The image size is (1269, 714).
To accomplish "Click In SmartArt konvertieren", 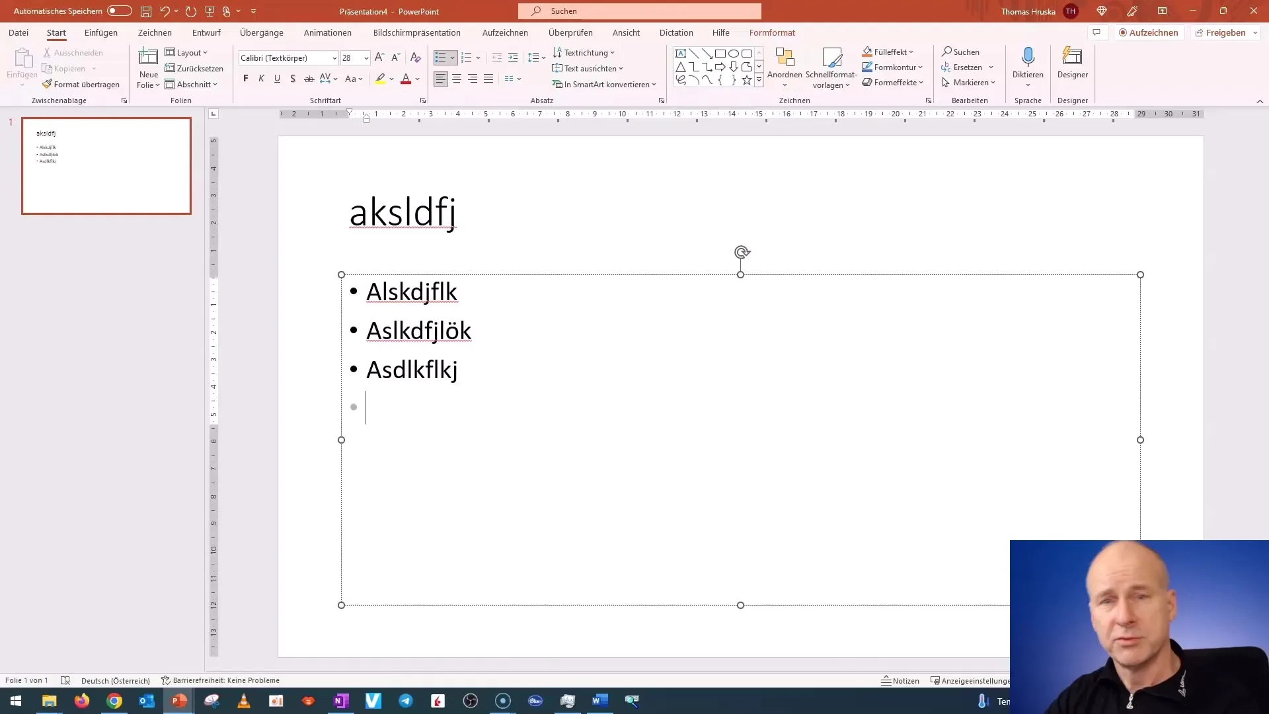I will [604, 85].
